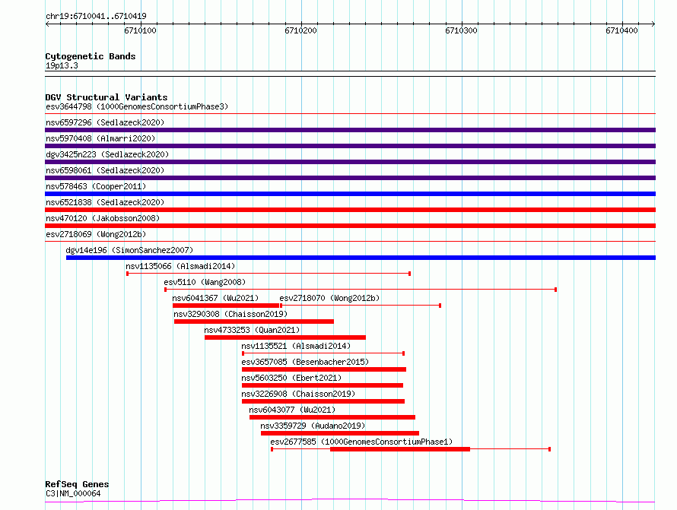Click the red bar under nsv3290308
The height and width of the screenshot is (510, 677).
pyautogui.click(x=254, y=322)
